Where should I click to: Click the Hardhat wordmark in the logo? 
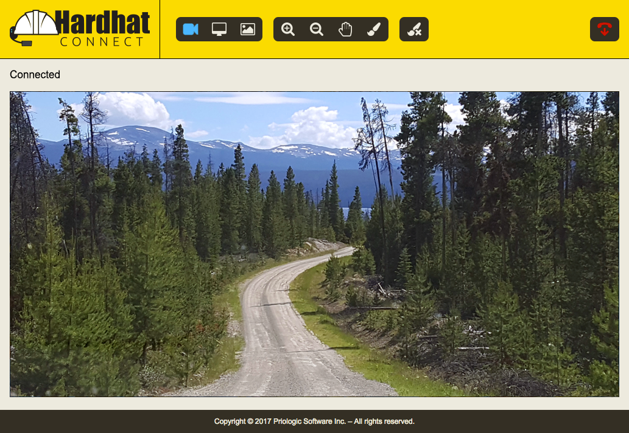click(x=103, y=23)
